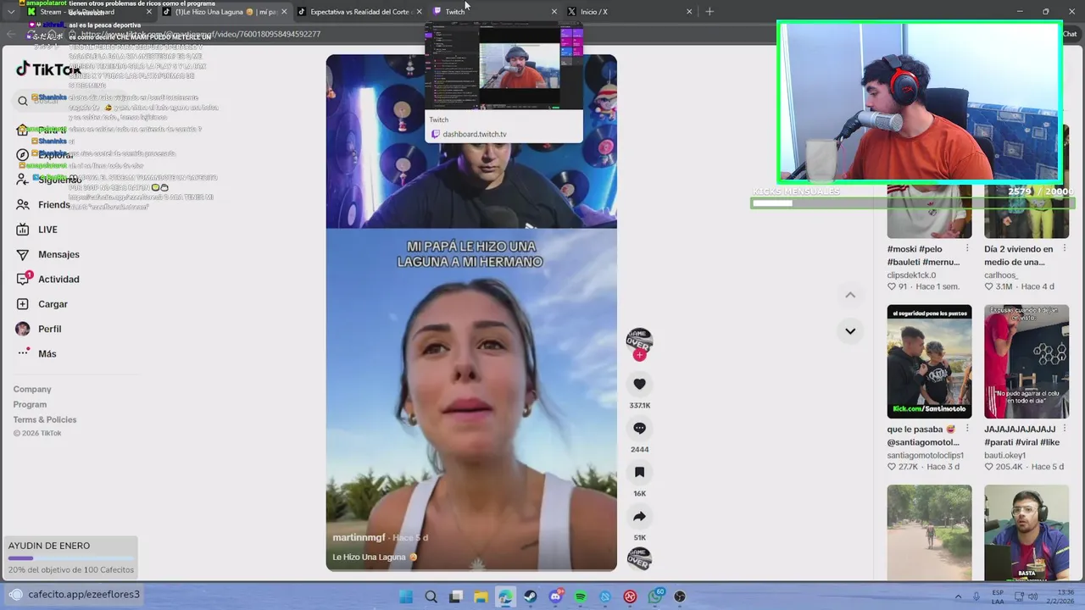
Task: Open the BASTA streamer video thumbnail
Action: tap(1027, 533)
